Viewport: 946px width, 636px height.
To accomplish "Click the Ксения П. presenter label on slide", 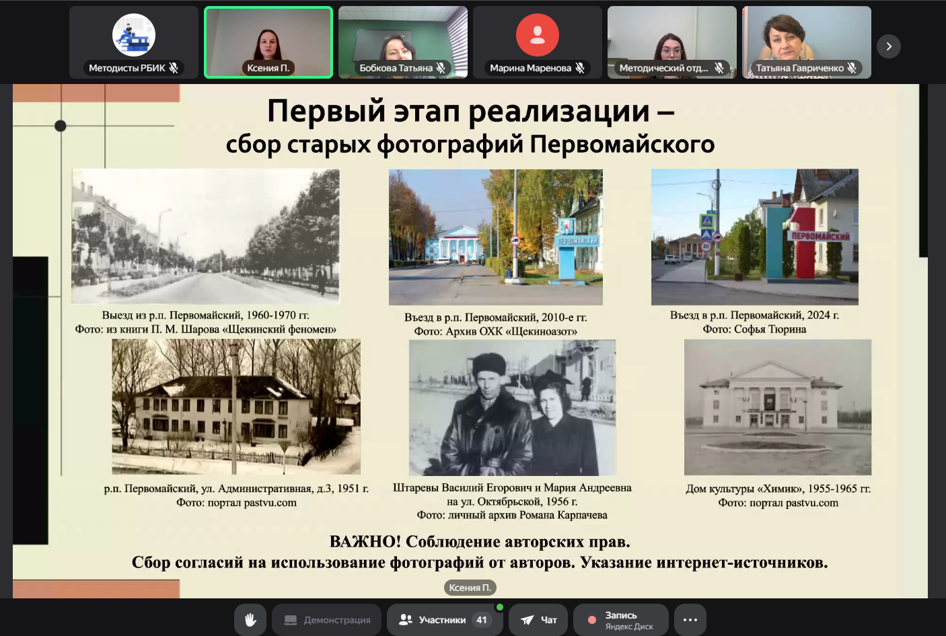I will (x=470, y=588).
